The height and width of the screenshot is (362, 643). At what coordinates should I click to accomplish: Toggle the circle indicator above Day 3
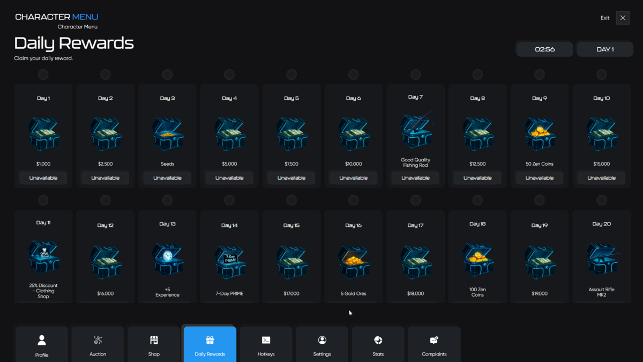point(168,75)
